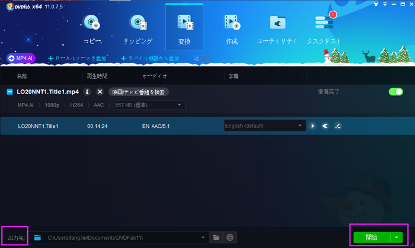Viewport: 415px width, 248px height.
Task: Click the H264 codec label
Action: (76, 105)
